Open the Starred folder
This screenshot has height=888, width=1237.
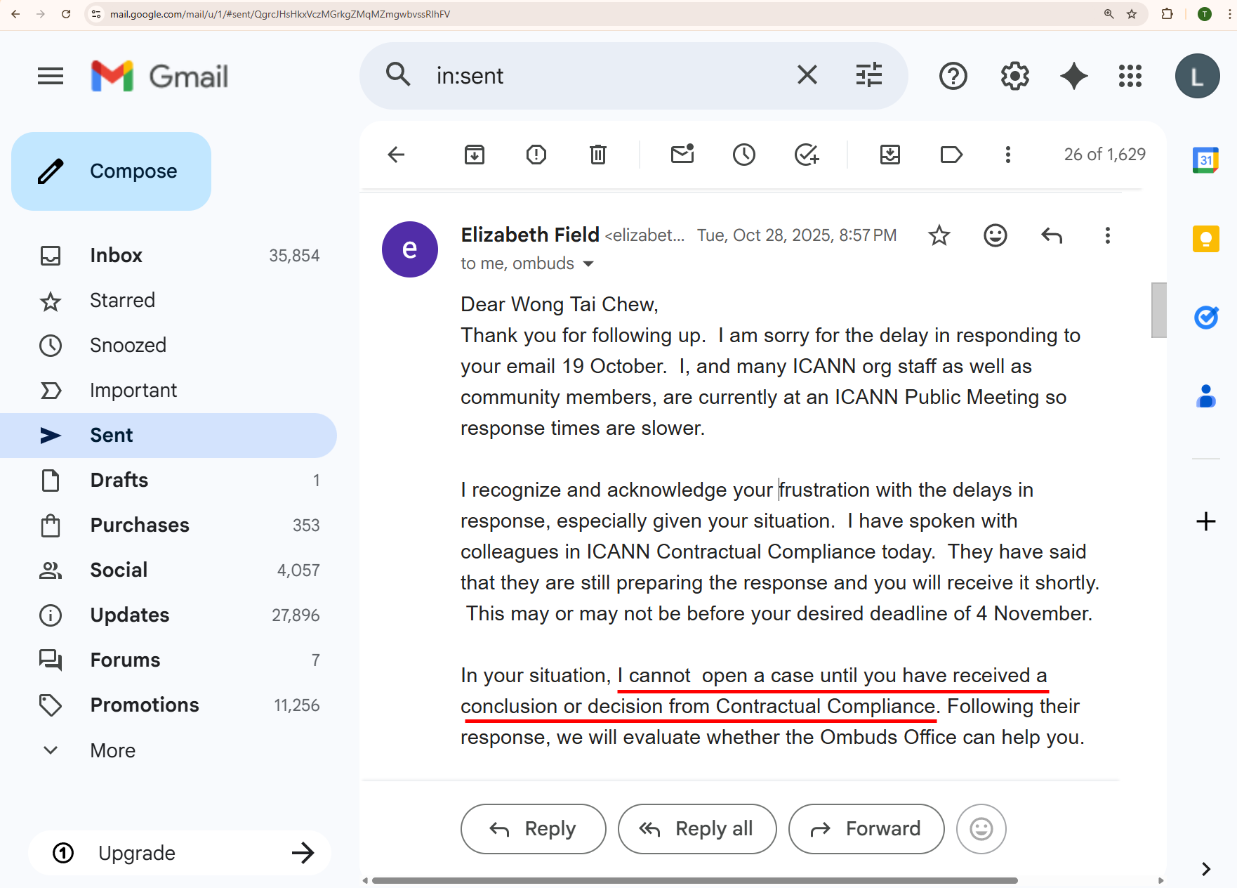tap(168, 301)
